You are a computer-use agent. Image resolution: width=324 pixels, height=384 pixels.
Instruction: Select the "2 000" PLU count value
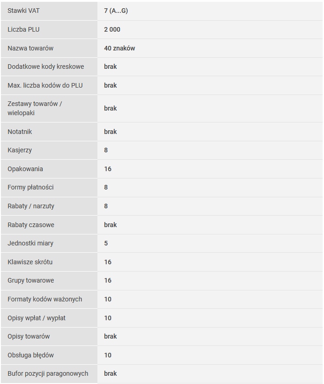pyautogui.click(x=112, y=29)
